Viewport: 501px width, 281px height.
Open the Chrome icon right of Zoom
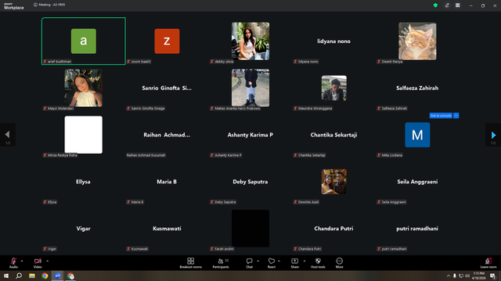coord(70,276)
